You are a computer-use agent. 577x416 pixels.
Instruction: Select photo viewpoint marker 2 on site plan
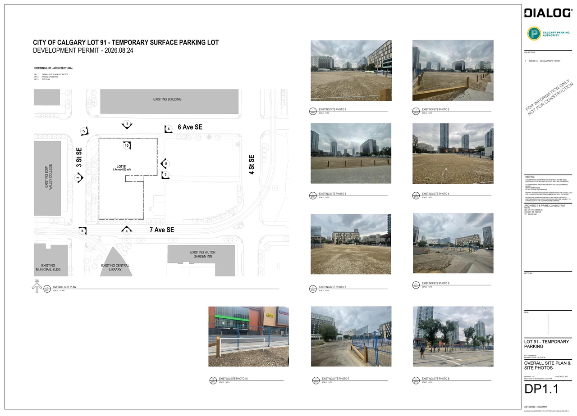[84, 131]
